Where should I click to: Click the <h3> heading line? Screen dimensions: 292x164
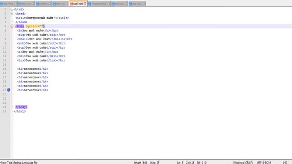32,77
